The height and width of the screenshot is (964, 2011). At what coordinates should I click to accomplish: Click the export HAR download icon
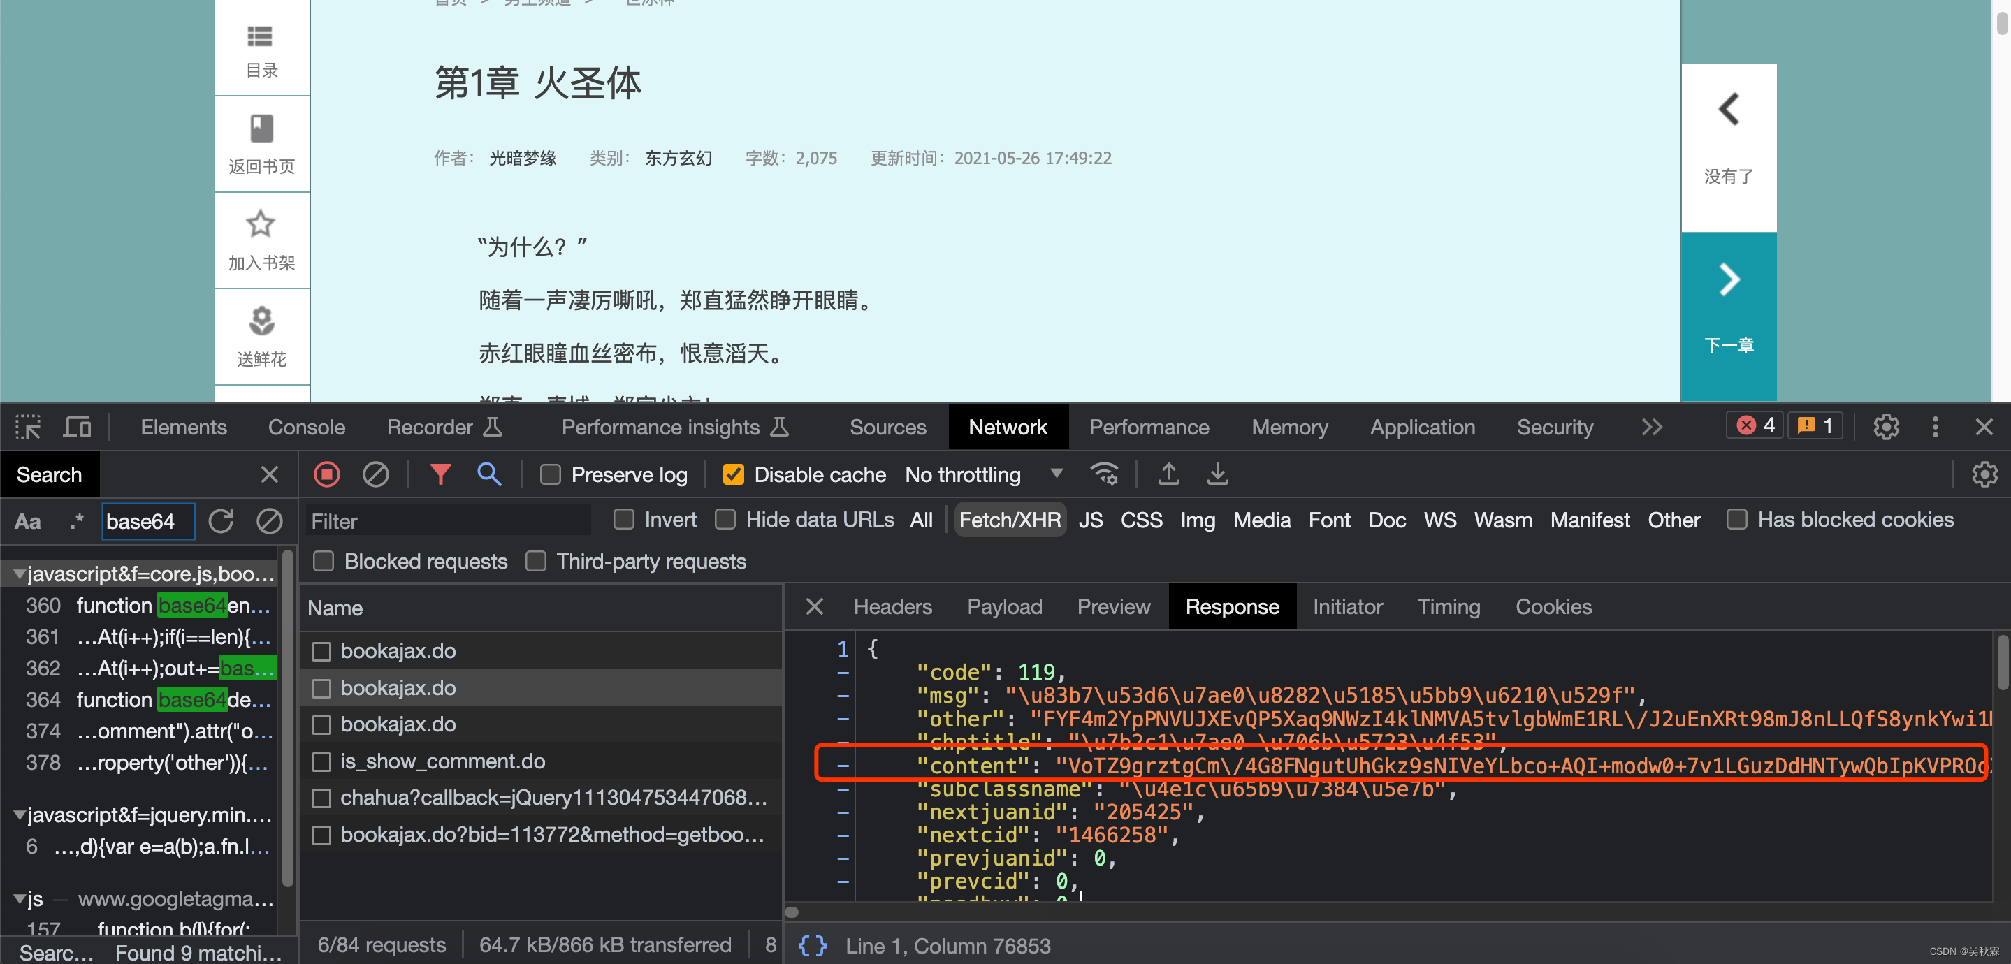[x=1217, y=474]
